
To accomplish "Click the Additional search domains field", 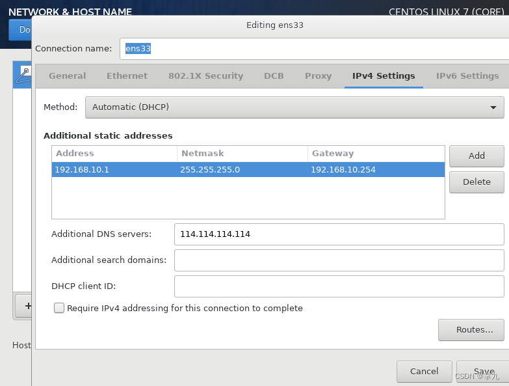I will click(339, 260).
